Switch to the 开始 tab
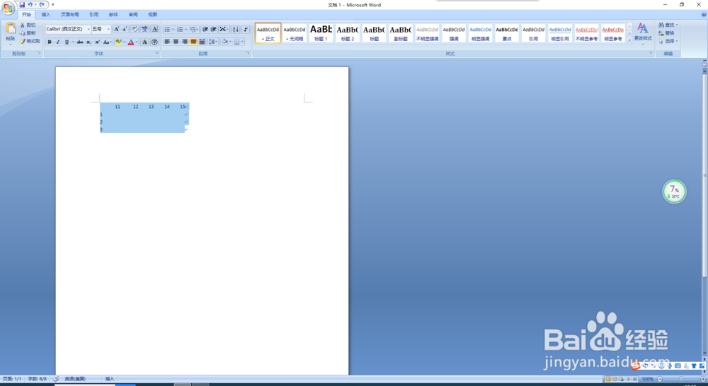Screen dimensions: 708x386 tap(27, 14)
